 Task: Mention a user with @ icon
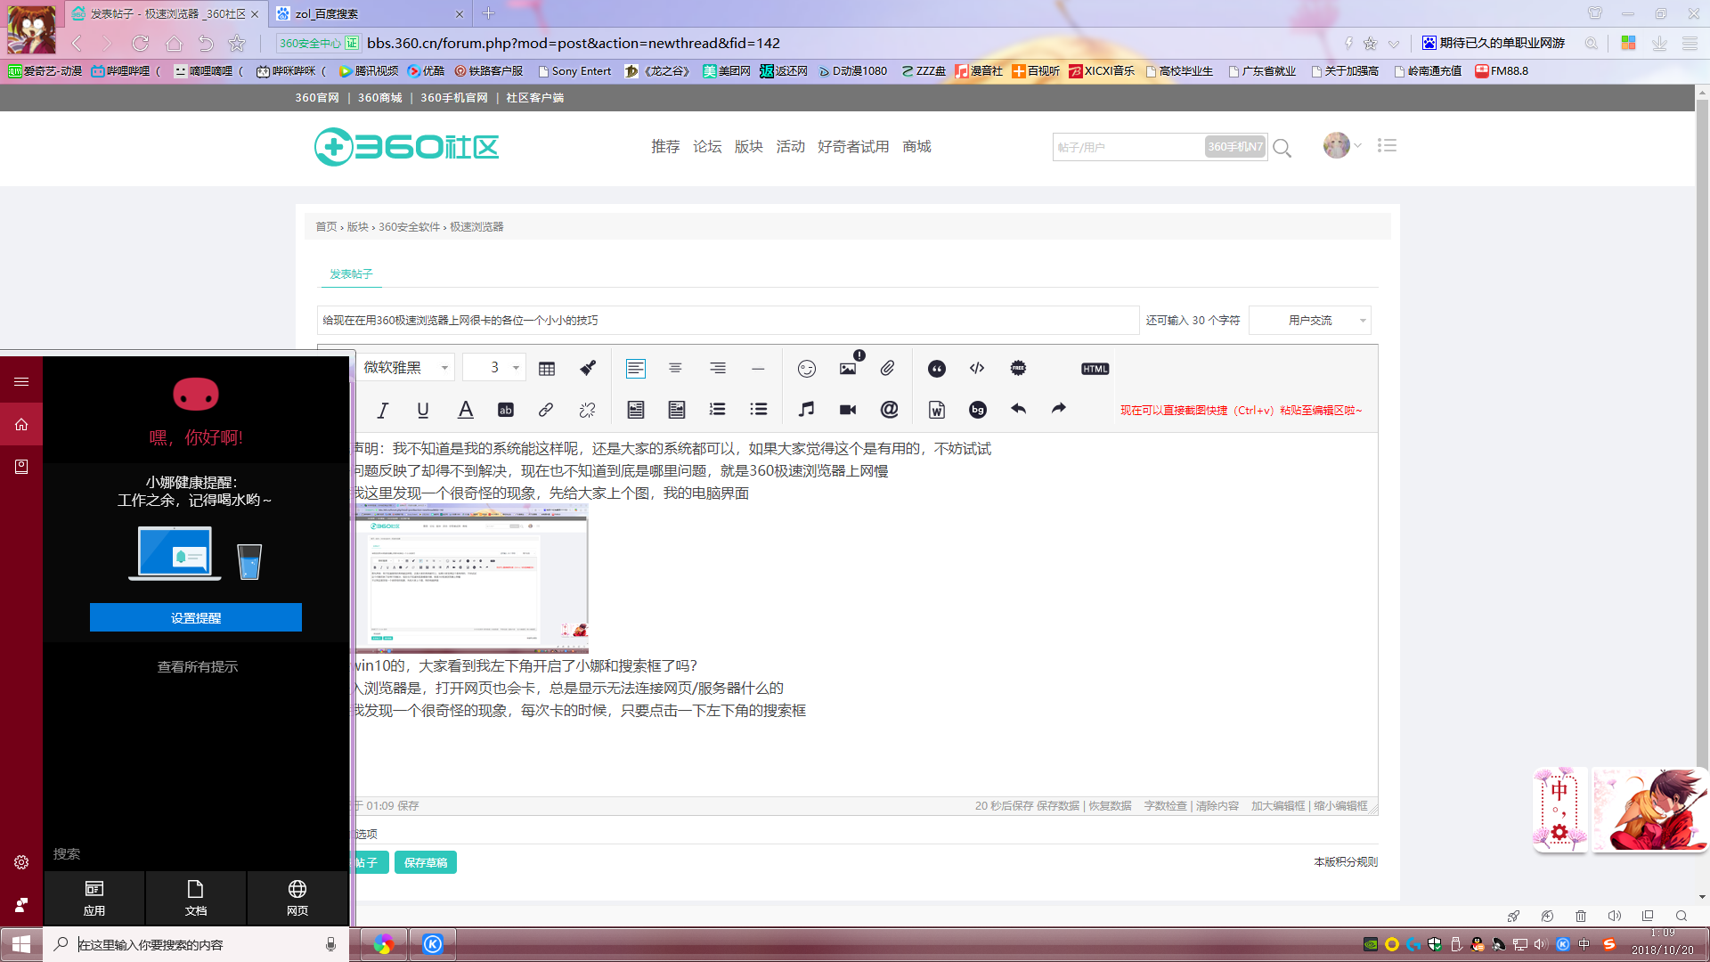coord(889,410)
